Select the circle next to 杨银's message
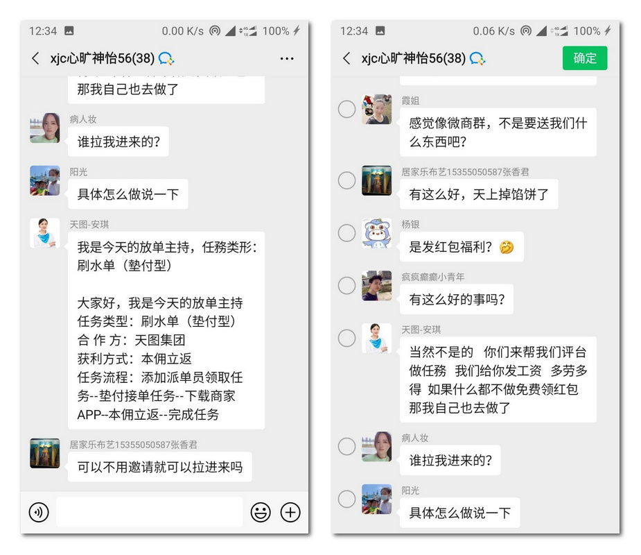This screenshot has height=555, width=641. (346, 232)
